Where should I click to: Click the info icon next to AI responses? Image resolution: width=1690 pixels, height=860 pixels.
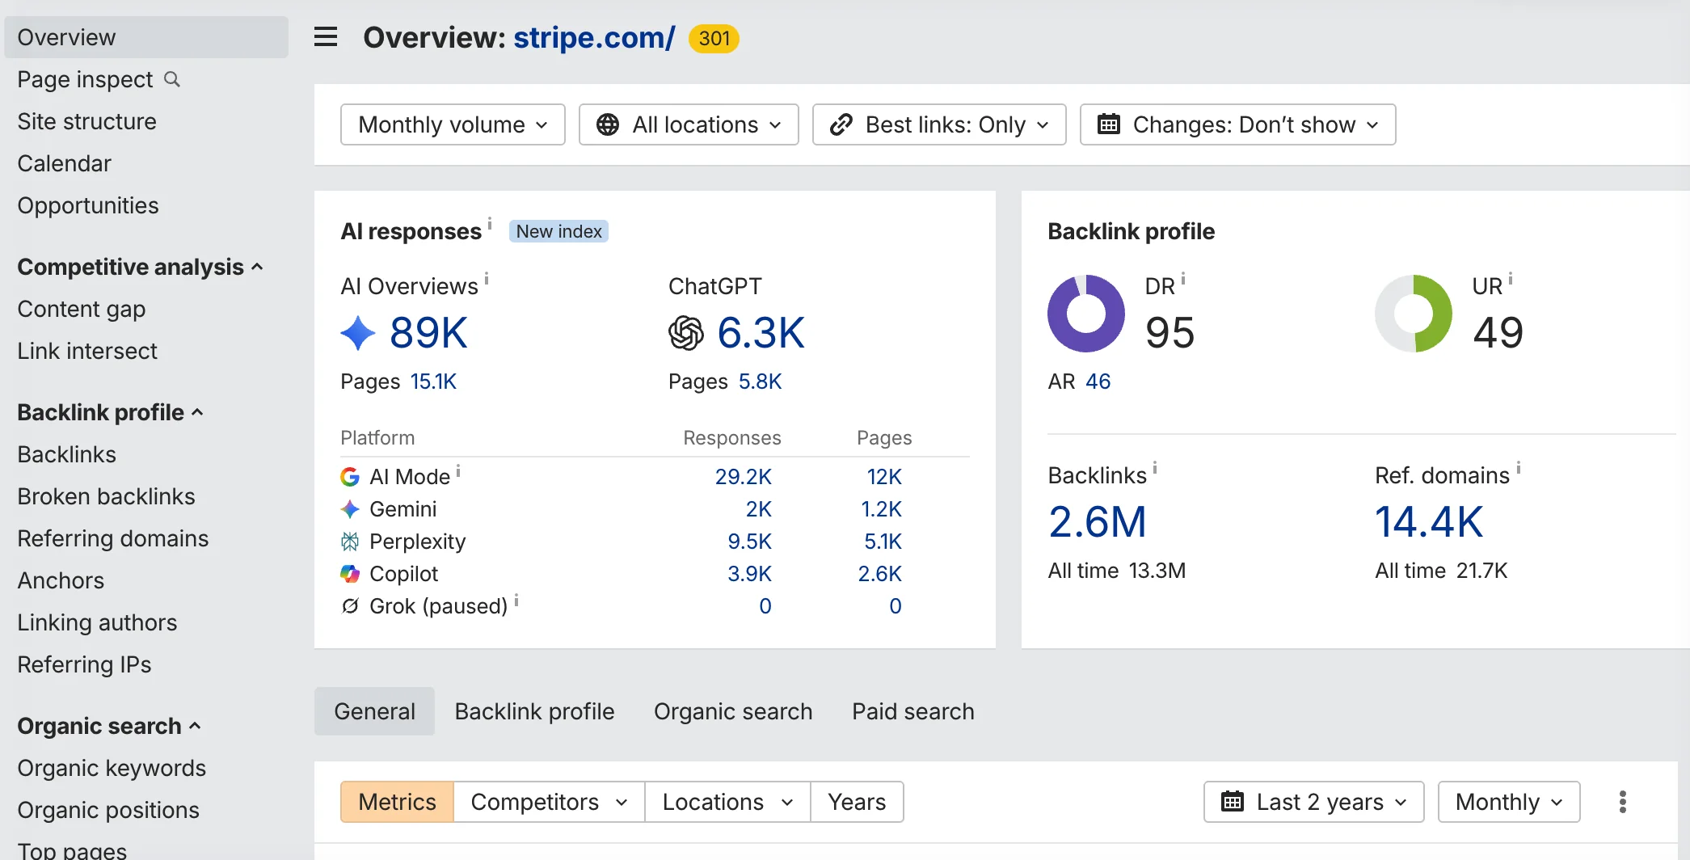point(490,223)
